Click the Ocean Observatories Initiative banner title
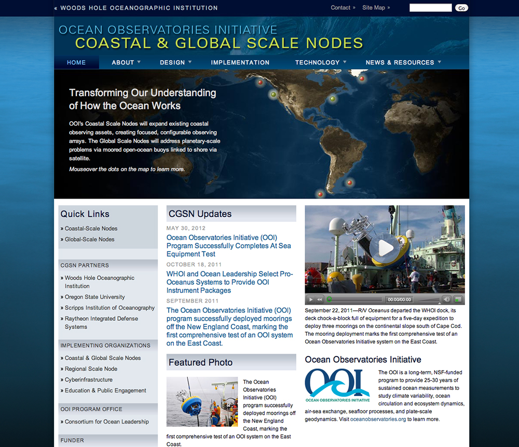519x447 pixels. (x=168, y=30)
